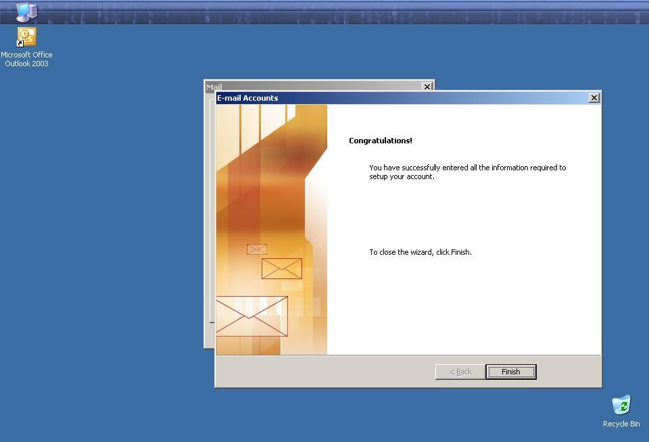Click the disabled Back button

click(x=460, y=372)
